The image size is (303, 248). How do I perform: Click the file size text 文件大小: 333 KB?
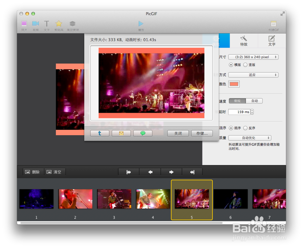tap(106, 40)
